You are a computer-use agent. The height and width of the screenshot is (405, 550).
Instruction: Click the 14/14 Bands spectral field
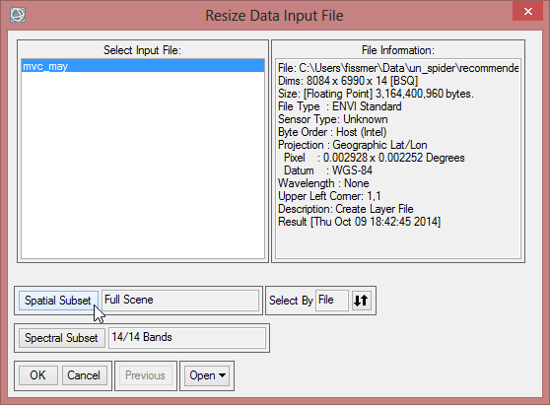coord(187,338)
